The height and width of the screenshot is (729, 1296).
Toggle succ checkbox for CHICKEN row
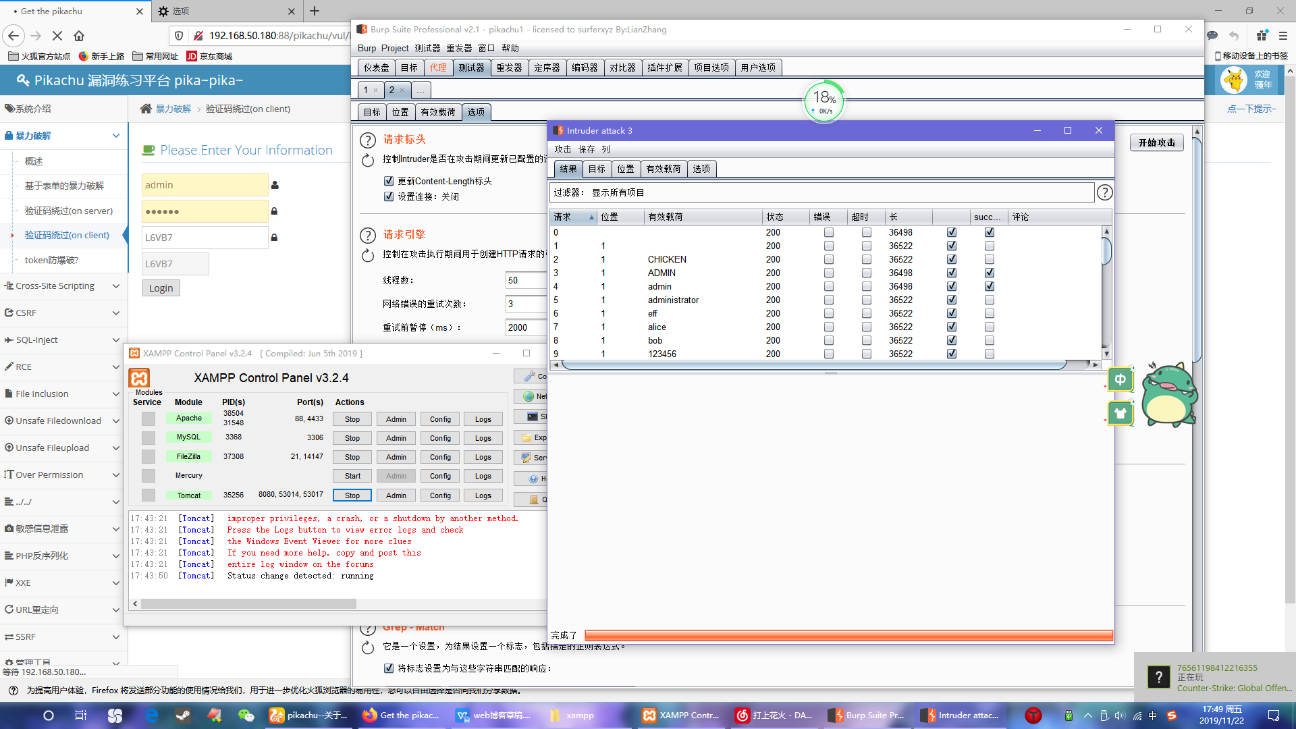click(x=989, y=259)
